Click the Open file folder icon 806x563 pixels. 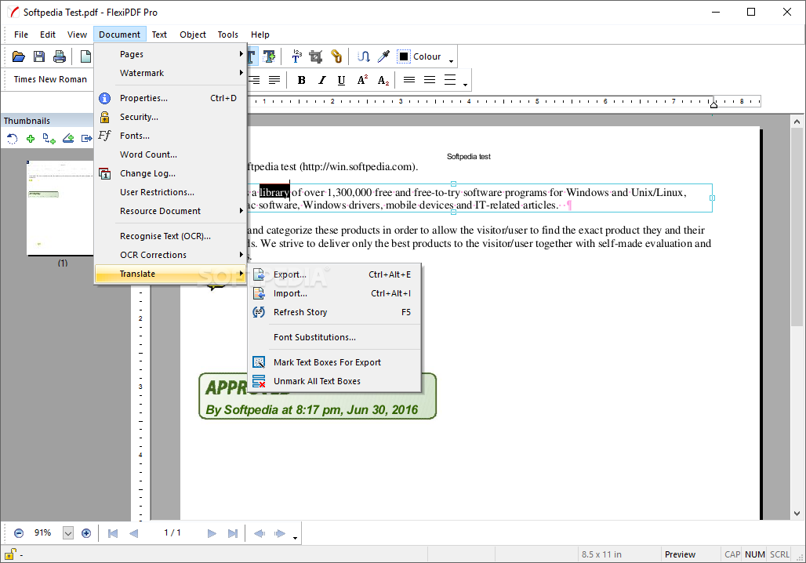19,56
